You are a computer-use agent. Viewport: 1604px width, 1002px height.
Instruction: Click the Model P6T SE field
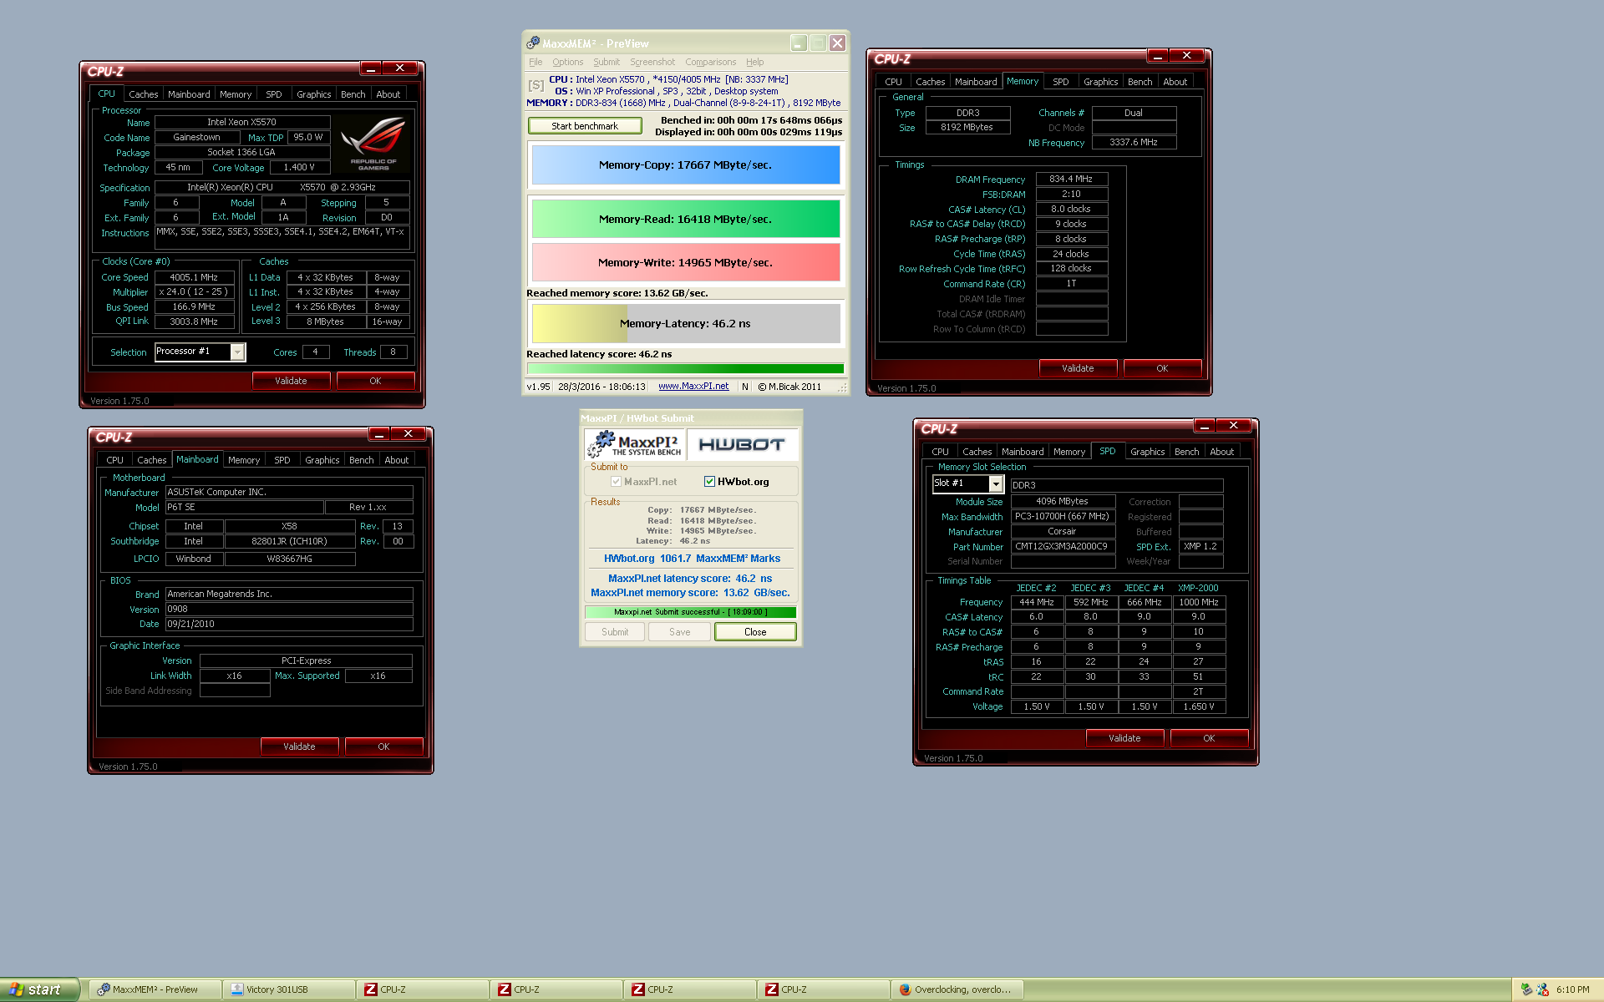pos(244,508)
